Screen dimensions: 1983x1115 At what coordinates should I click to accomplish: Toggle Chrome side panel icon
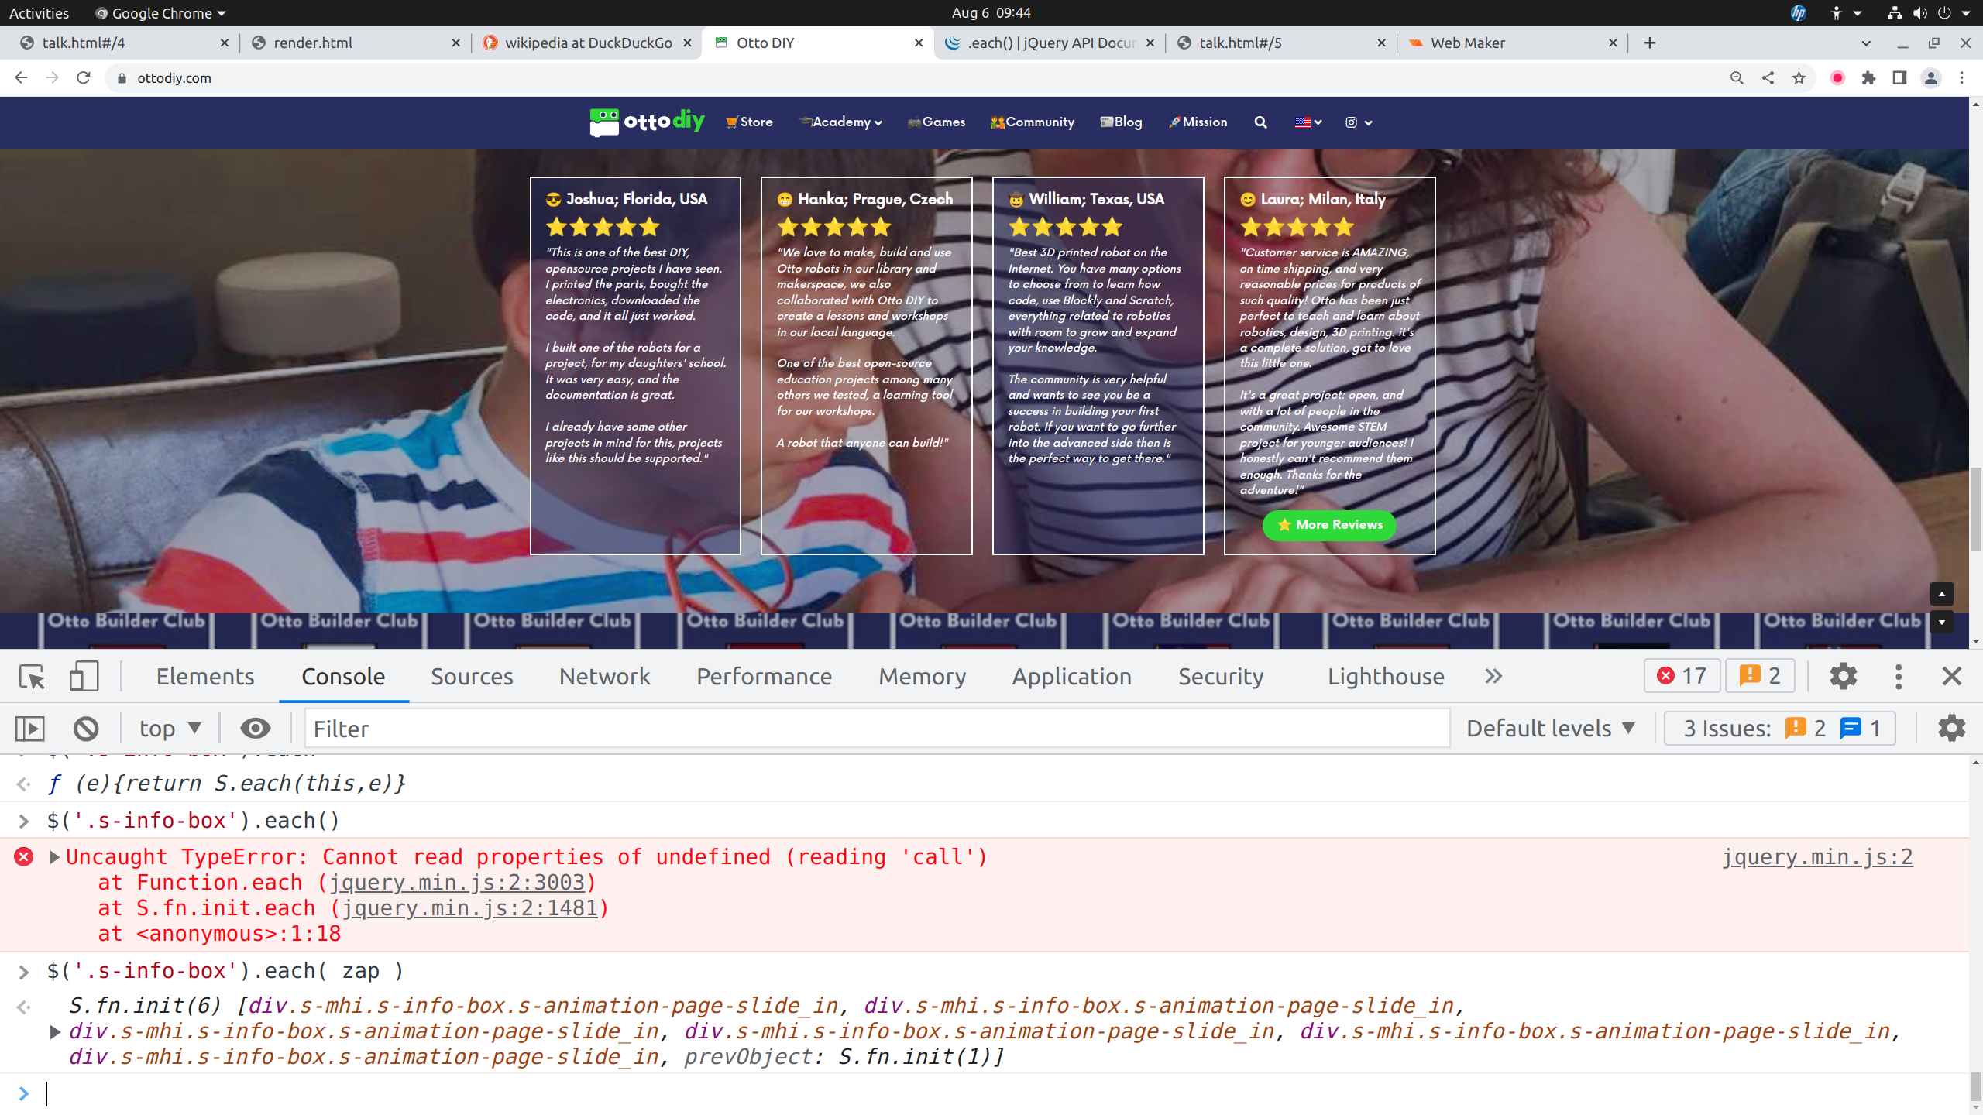click(x=1899, y=78)
